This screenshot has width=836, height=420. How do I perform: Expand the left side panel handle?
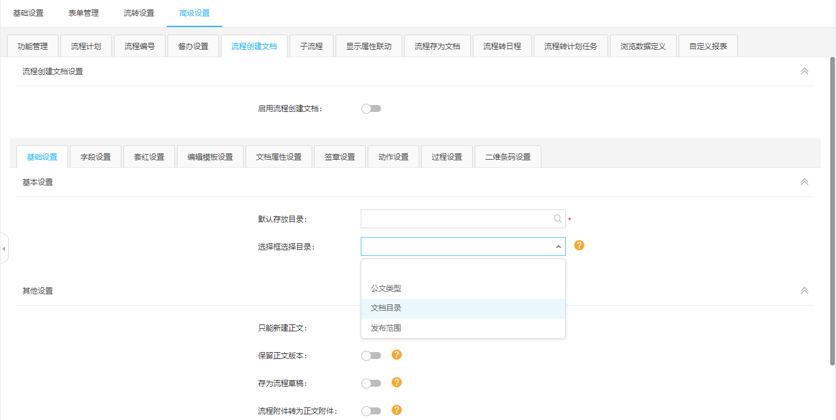tap(4, 249)
